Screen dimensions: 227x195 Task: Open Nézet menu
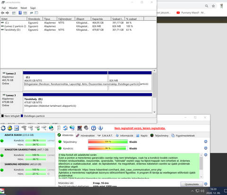point(24,8)
